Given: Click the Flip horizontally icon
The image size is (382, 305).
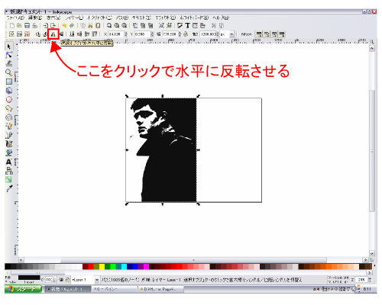Looking at the screenshot, I should pos(53,34).
